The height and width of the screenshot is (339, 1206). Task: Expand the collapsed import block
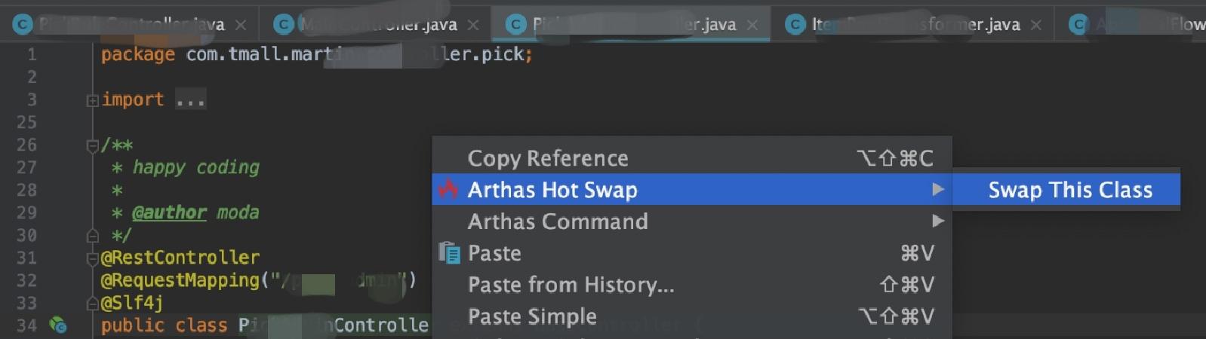92,99
